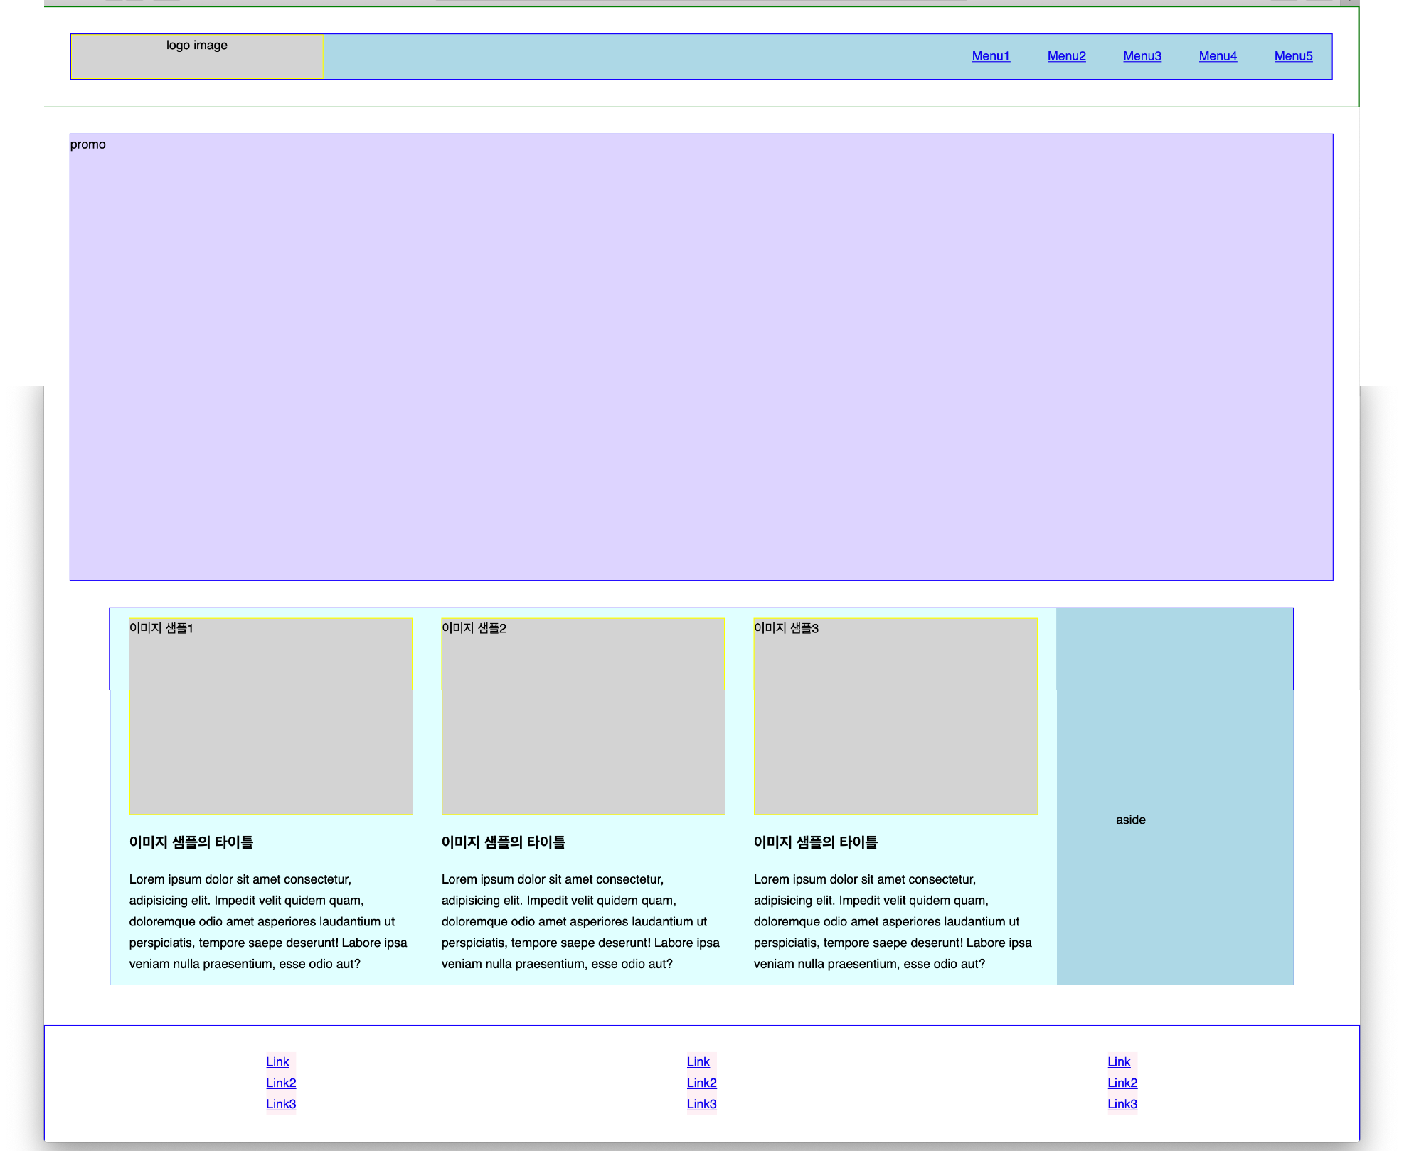Open the 이미지 샘플3 image thumbnail
The width and height of the screenshot is (1404, 1151).
[x=895, y=716]
